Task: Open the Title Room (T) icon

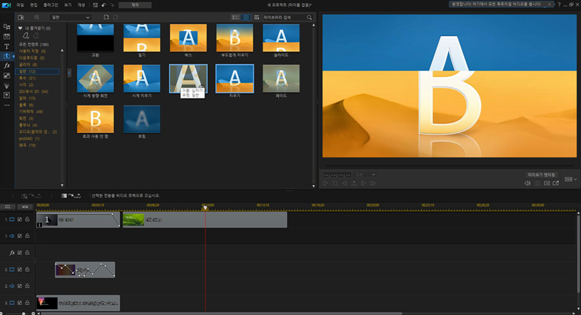Action: click(x=6, y=46)
